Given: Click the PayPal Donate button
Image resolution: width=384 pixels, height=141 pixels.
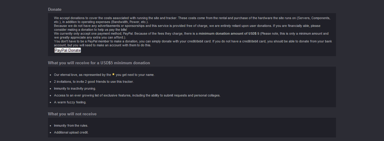Looking at the screenshot, I should (x=67, y=50).
